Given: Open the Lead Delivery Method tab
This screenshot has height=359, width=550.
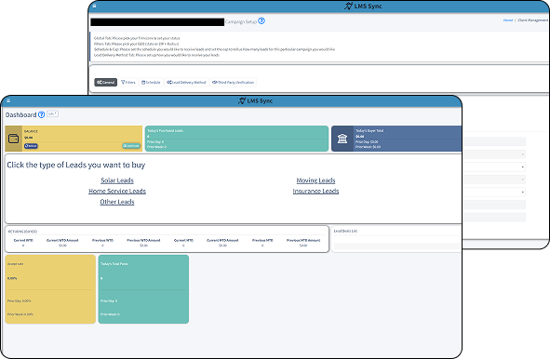Looking at the screenshot, I should coord(186,83).
